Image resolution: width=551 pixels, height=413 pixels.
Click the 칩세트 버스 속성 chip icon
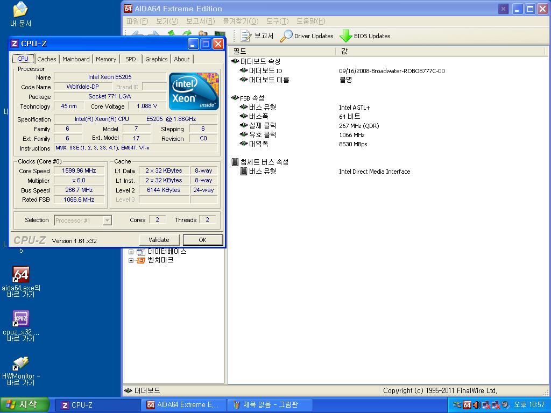click(x=235, y=162)
